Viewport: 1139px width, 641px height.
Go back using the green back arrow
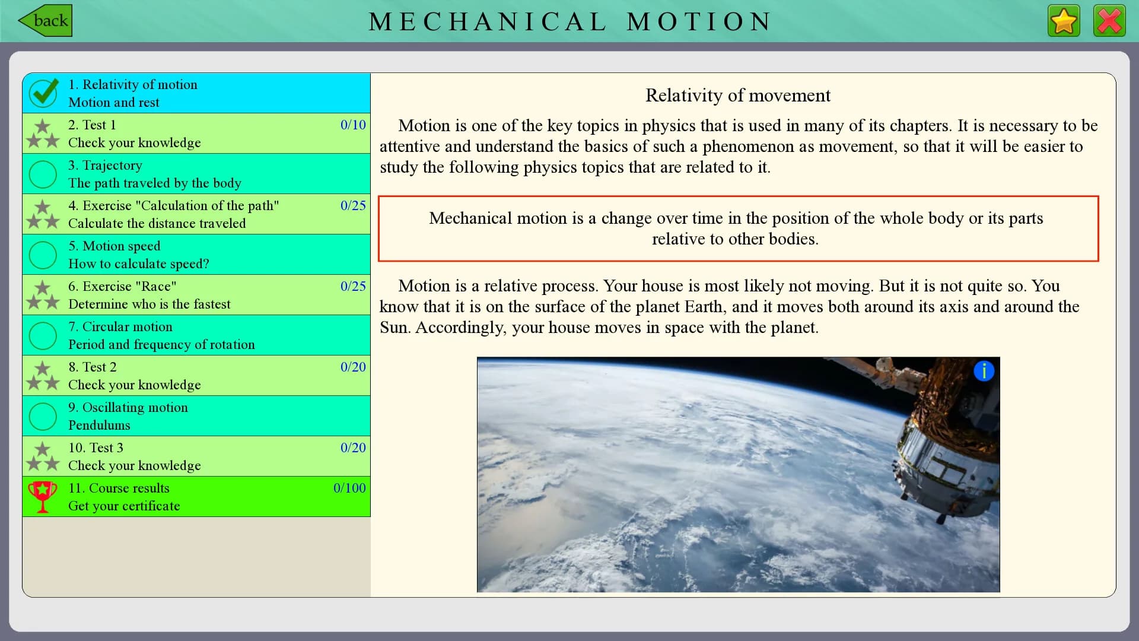(45, 21)
